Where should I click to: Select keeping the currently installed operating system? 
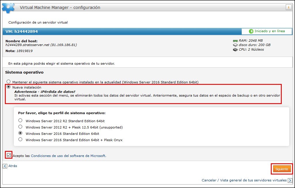(x=8, y=81)
